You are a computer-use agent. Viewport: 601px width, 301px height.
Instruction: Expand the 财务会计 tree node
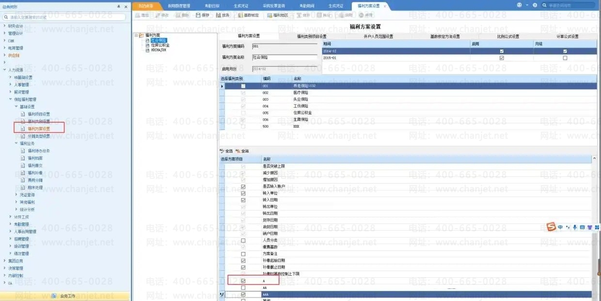click(5, 26)
